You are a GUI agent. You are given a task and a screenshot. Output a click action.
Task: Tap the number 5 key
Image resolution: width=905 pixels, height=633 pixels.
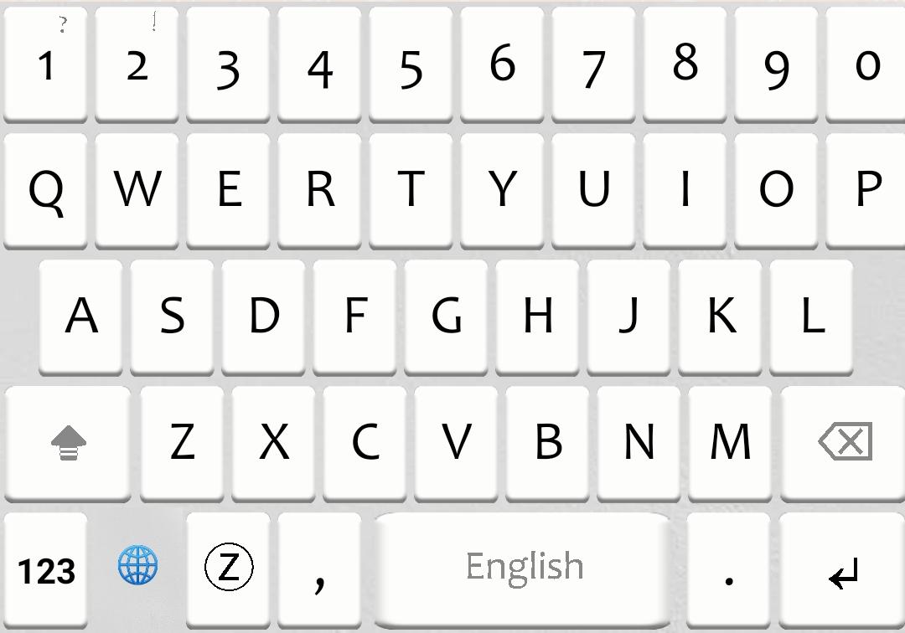click(x=411, y=64)
